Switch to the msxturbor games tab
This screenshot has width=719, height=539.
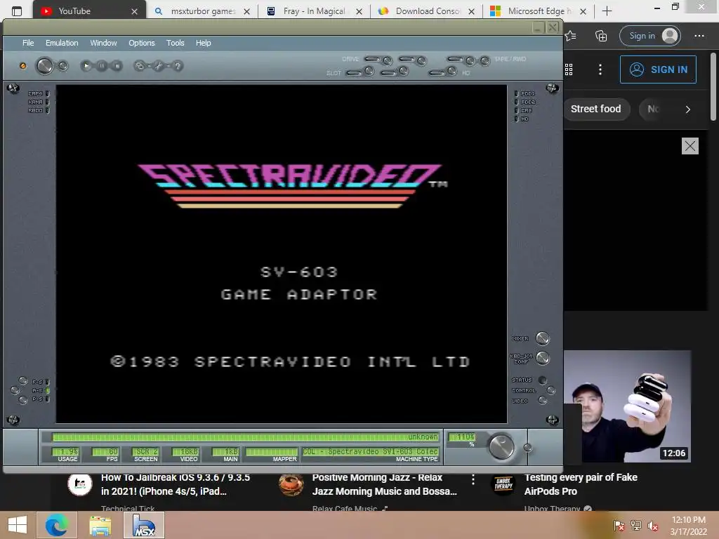click(202, 11)
